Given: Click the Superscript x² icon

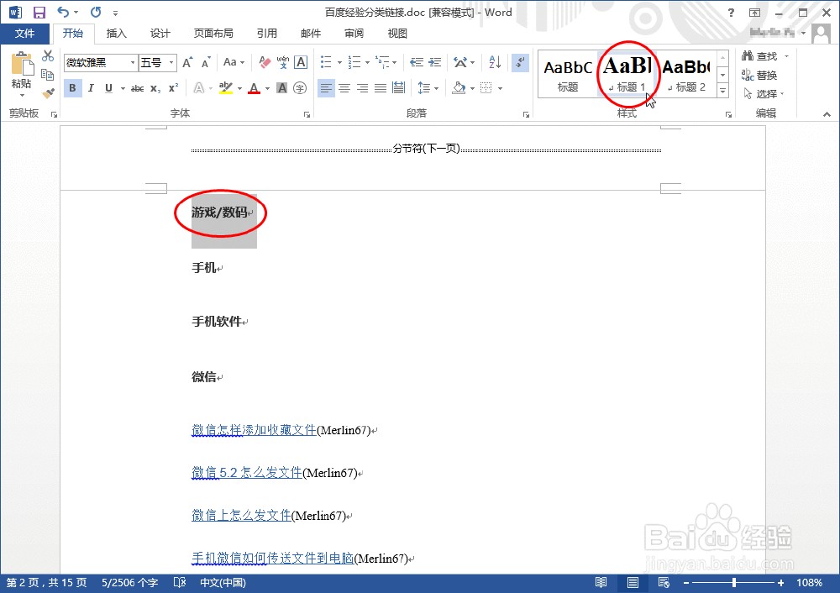Looking at the screenshot, I should click(x=174, y=88).
